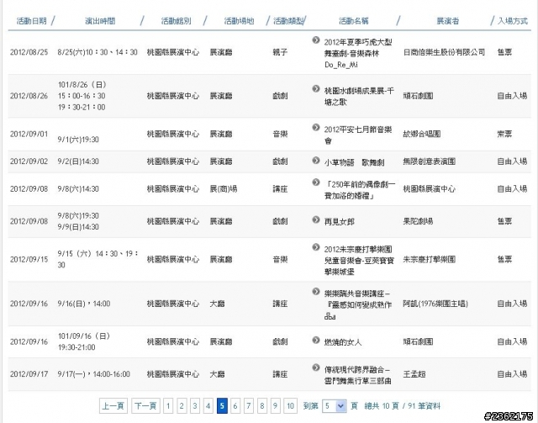
Task: Jump to page 1
Action: tap(168, 406)
